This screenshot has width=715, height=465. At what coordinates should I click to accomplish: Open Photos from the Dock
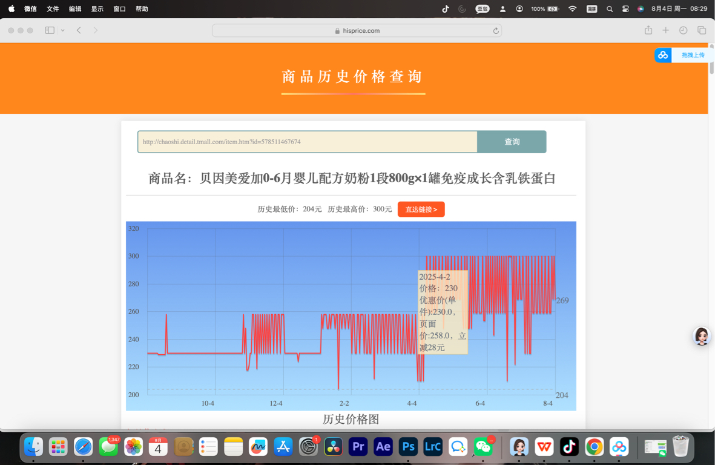click(134, 447)
